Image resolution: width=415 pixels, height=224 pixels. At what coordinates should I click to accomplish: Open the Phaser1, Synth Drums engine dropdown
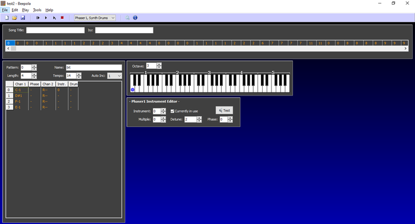(x=95, y=18)
